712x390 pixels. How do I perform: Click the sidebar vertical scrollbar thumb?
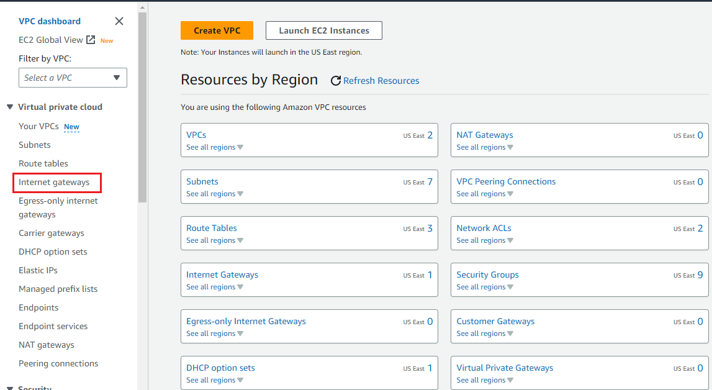[143, 107]
